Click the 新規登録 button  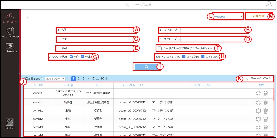point(259,16)
